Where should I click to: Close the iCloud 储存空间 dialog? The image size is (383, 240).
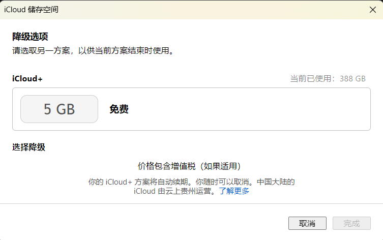tap(372, 9)
